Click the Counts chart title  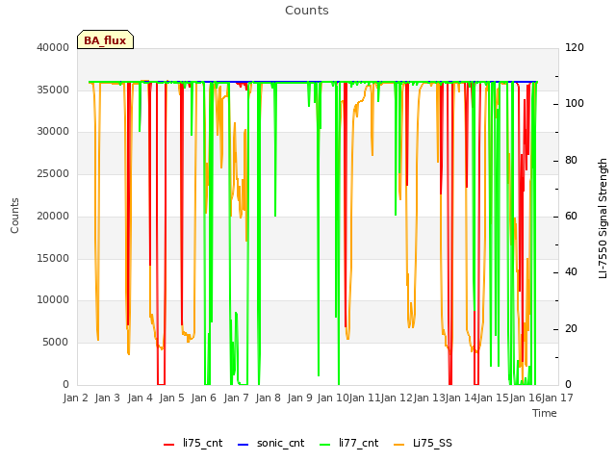click(307, 11)
